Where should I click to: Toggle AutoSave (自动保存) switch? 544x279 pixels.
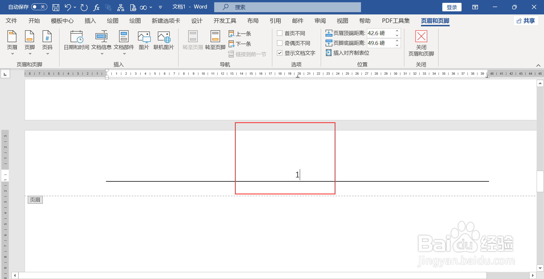tap(39, 7)
